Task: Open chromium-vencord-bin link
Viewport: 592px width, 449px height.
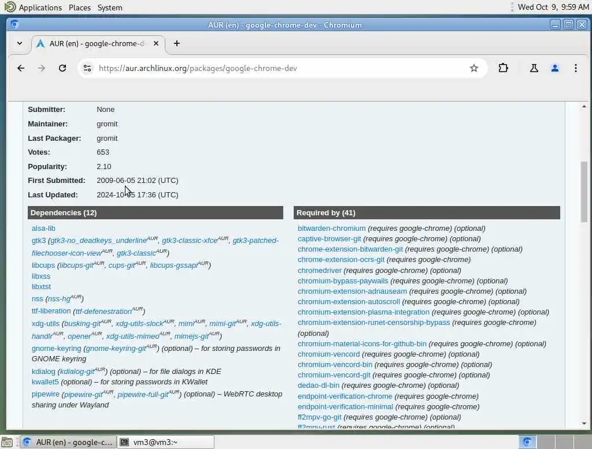Action: [x=335, y=365]
